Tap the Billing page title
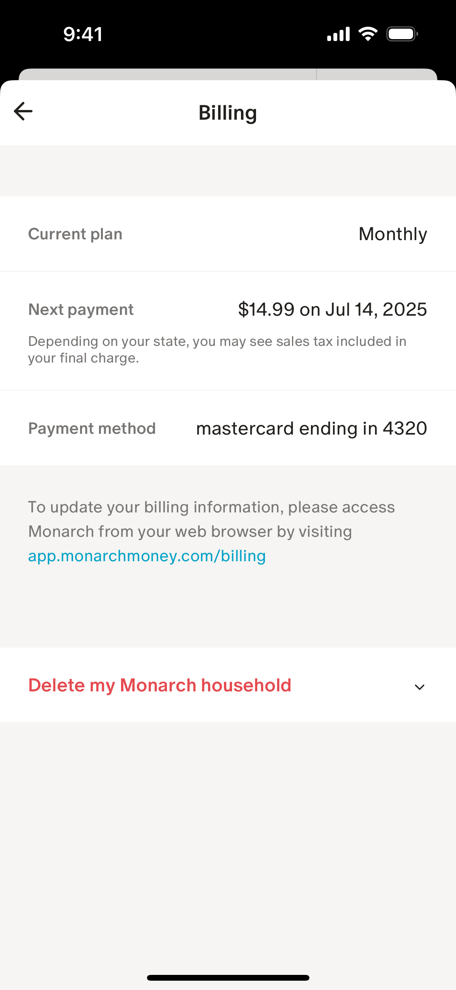The width and height of the screenshot is (456, 990). pyautogui.click(x=228, y=113)
